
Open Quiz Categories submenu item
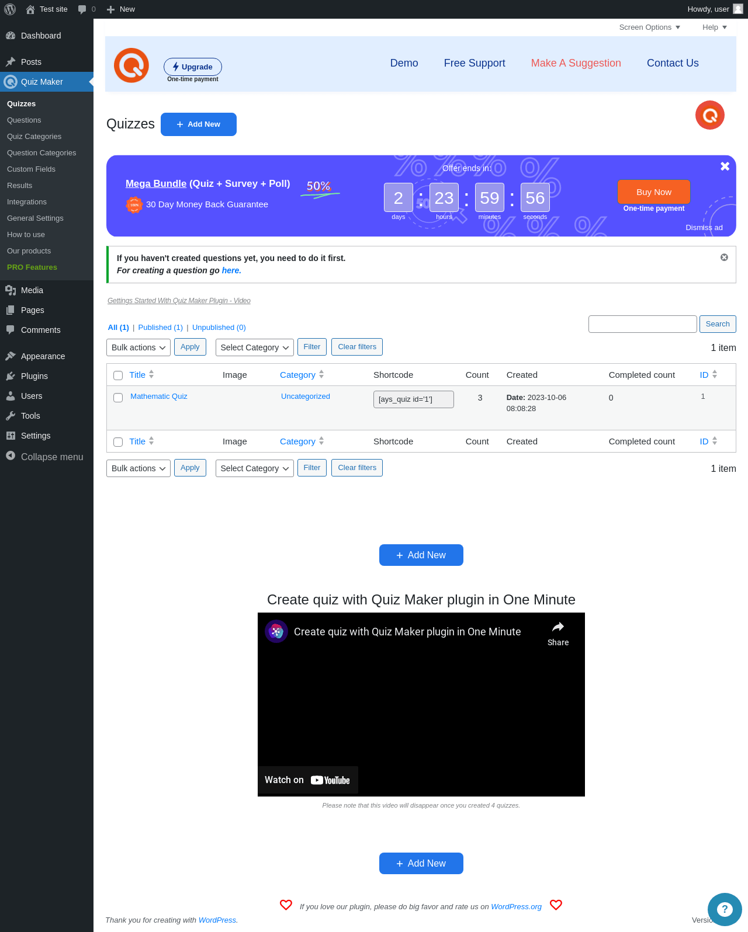pos(34,137)
